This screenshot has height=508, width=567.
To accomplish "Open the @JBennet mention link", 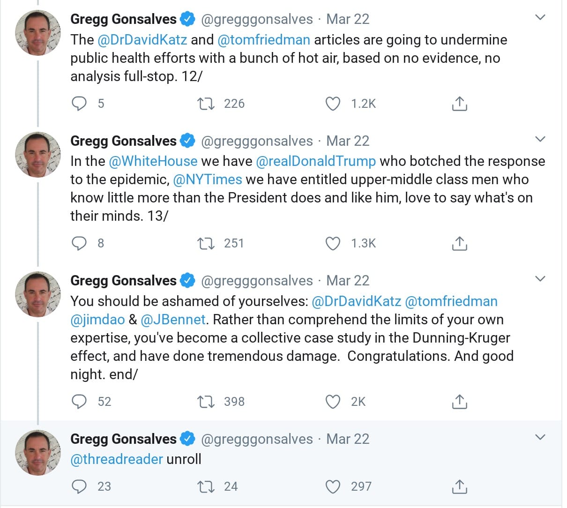I will tap(173, 320).
